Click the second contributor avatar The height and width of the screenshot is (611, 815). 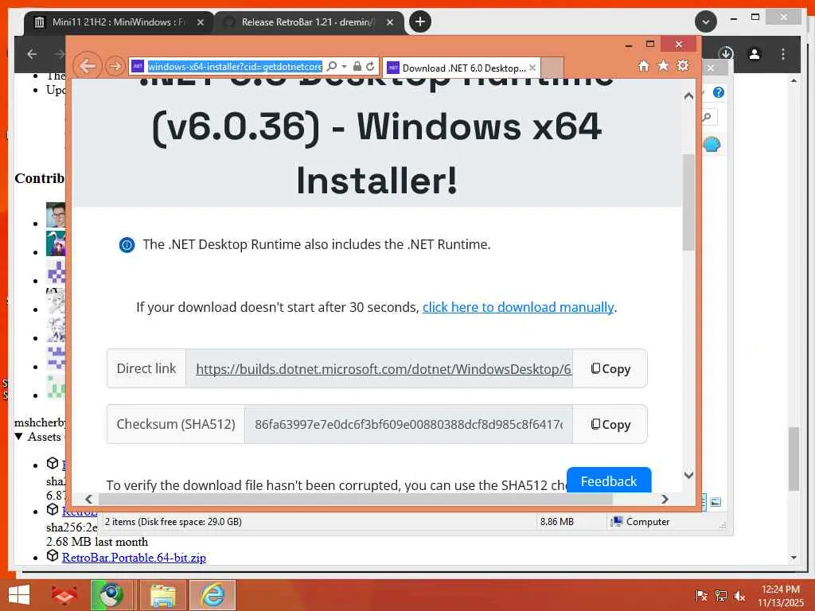pos(57,243)
